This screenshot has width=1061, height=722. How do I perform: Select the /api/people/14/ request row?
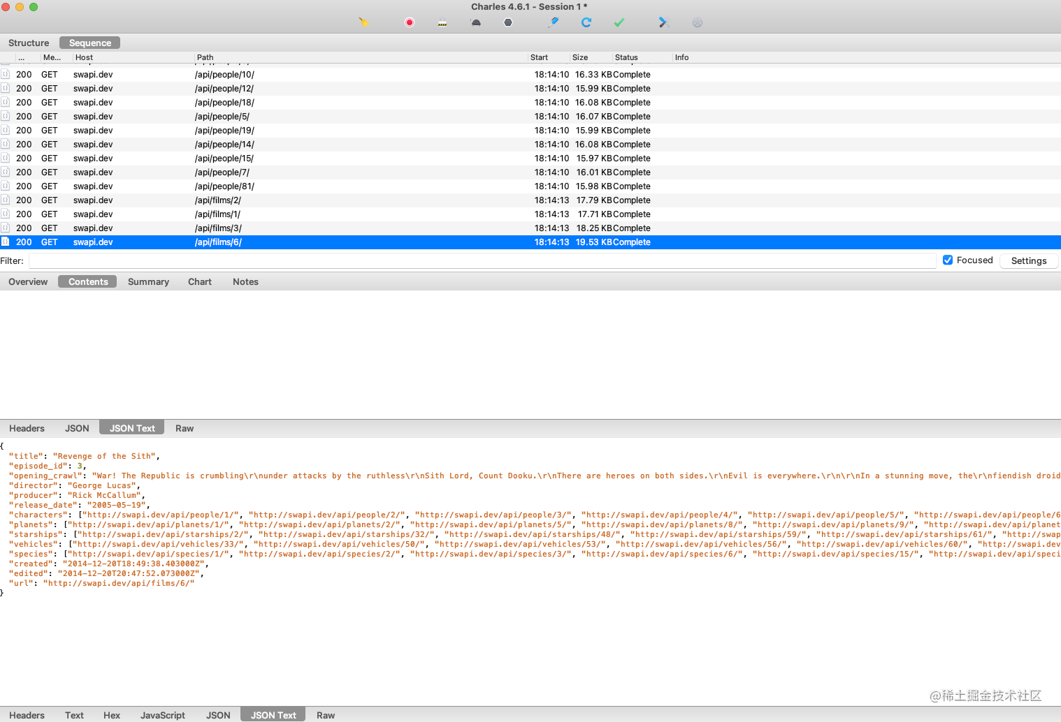[530, 144]
